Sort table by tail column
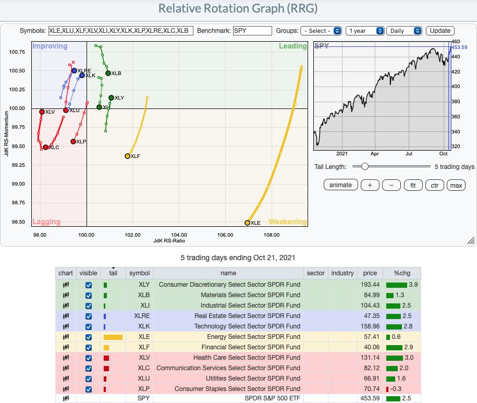This screenshot has width=477, height=403. 113,273
